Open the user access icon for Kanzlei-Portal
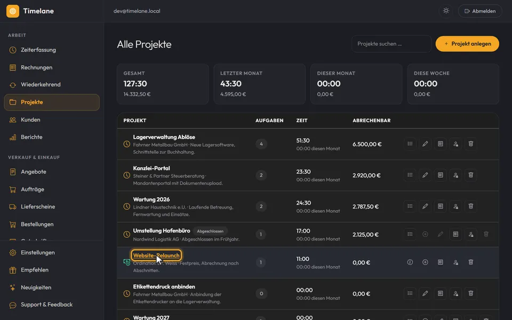 point(455,175)
